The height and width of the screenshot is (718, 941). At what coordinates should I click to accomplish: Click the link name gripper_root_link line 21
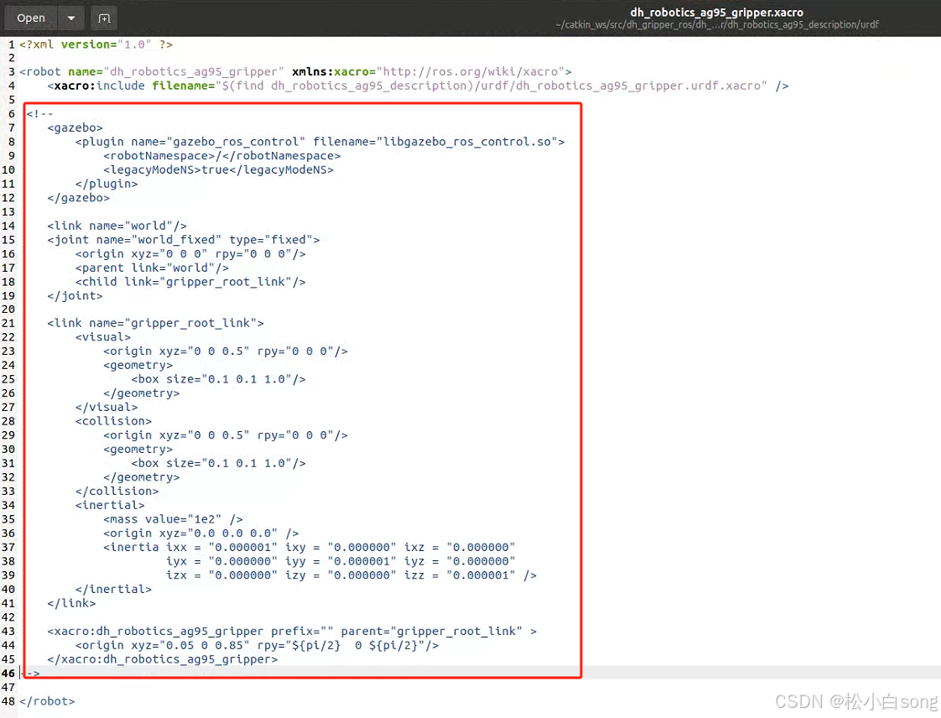[x=155, y=323]
